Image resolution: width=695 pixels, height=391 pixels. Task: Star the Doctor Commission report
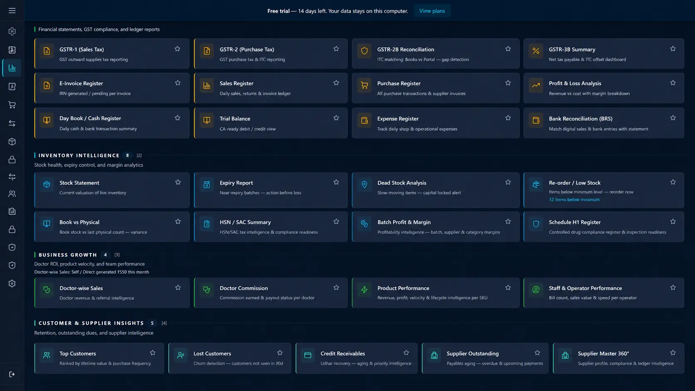tap(336, 288)
